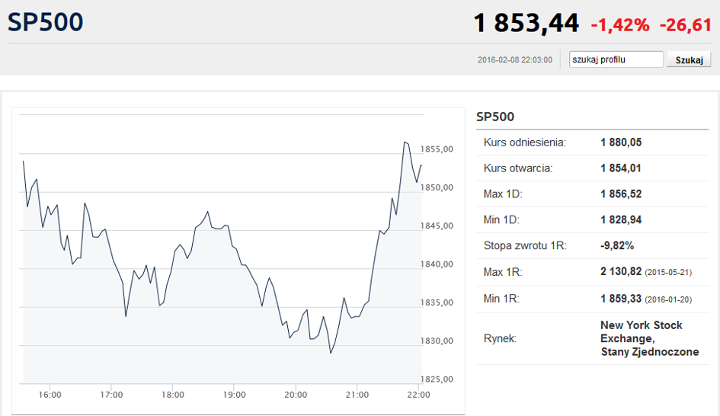The height and width of the screenshot is (416, 720).
Task: Click the Kurs otwarcia value 1 854,01
Action: [621, 168]
